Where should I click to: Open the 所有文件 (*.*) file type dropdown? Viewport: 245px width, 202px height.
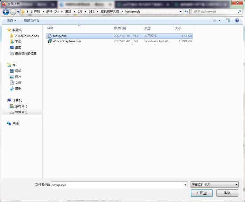coord(215,185)
